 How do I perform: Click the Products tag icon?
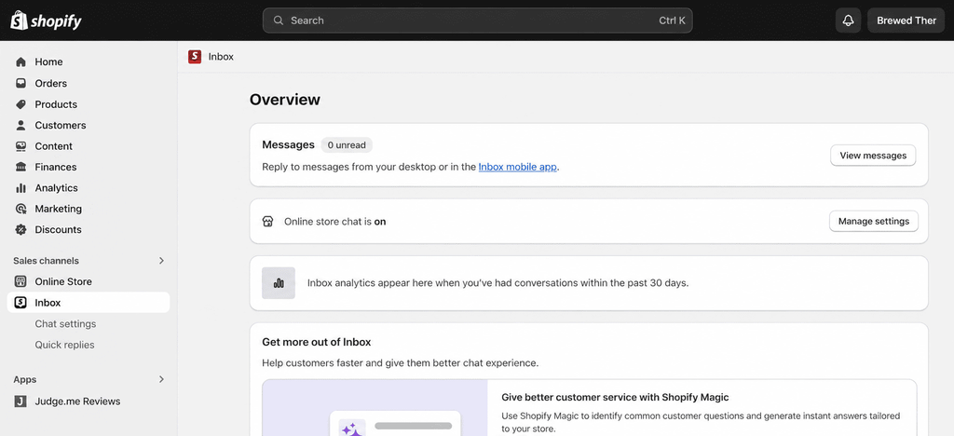(20, 104)
